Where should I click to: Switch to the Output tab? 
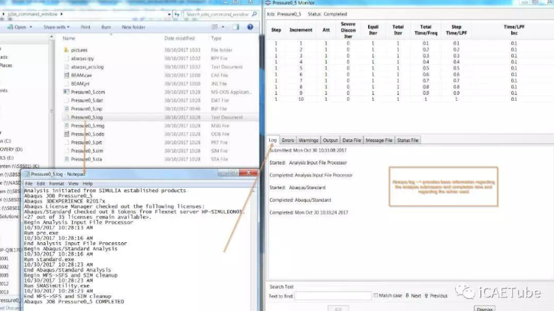[x=331, y=141]
